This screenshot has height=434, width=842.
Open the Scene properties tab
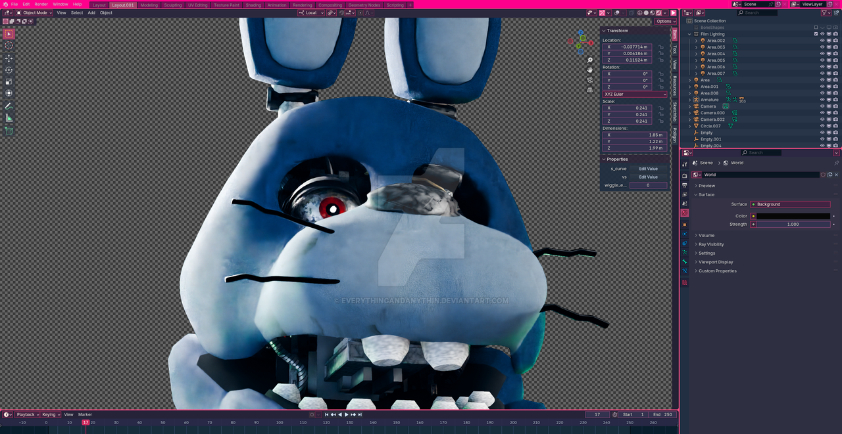pos(685,204)
